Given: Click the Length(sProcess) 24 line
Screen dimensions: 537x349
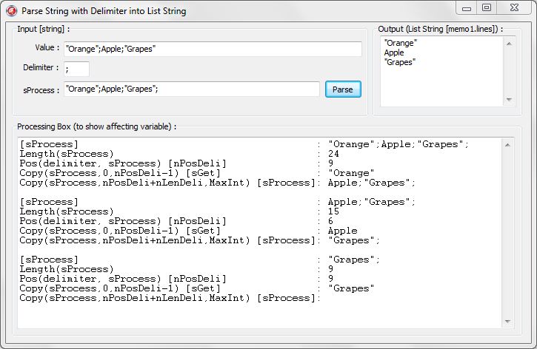Looking at the screenshot, I should click(x=179, y=154).
